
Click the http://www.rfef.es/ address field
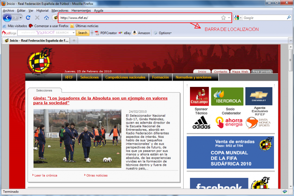pos(140,18)
